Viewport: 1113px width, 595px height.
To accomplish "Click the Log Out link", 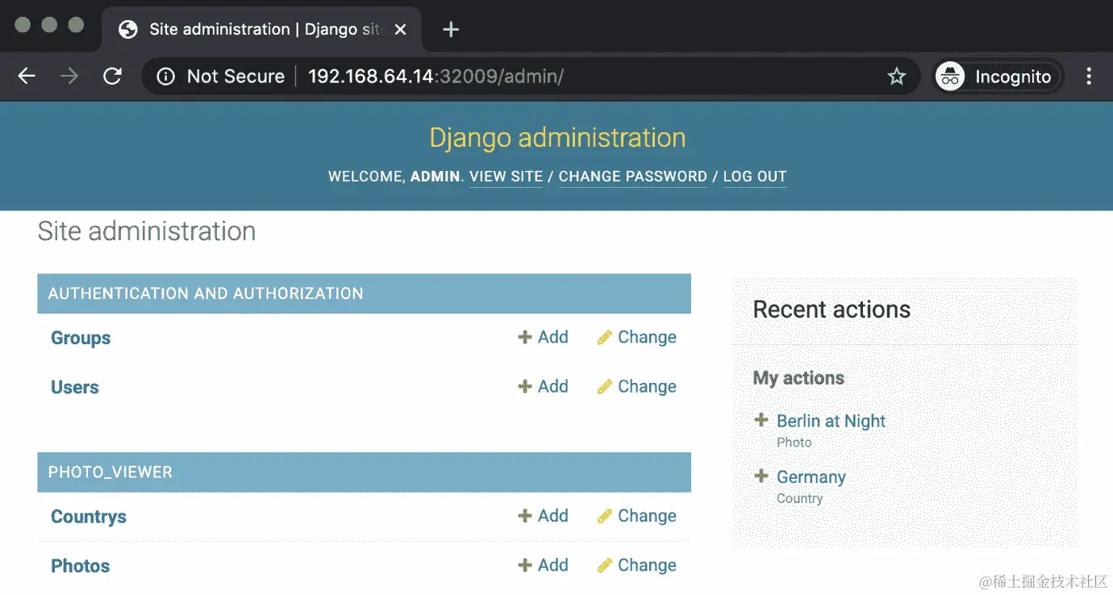I will point(754,177).
